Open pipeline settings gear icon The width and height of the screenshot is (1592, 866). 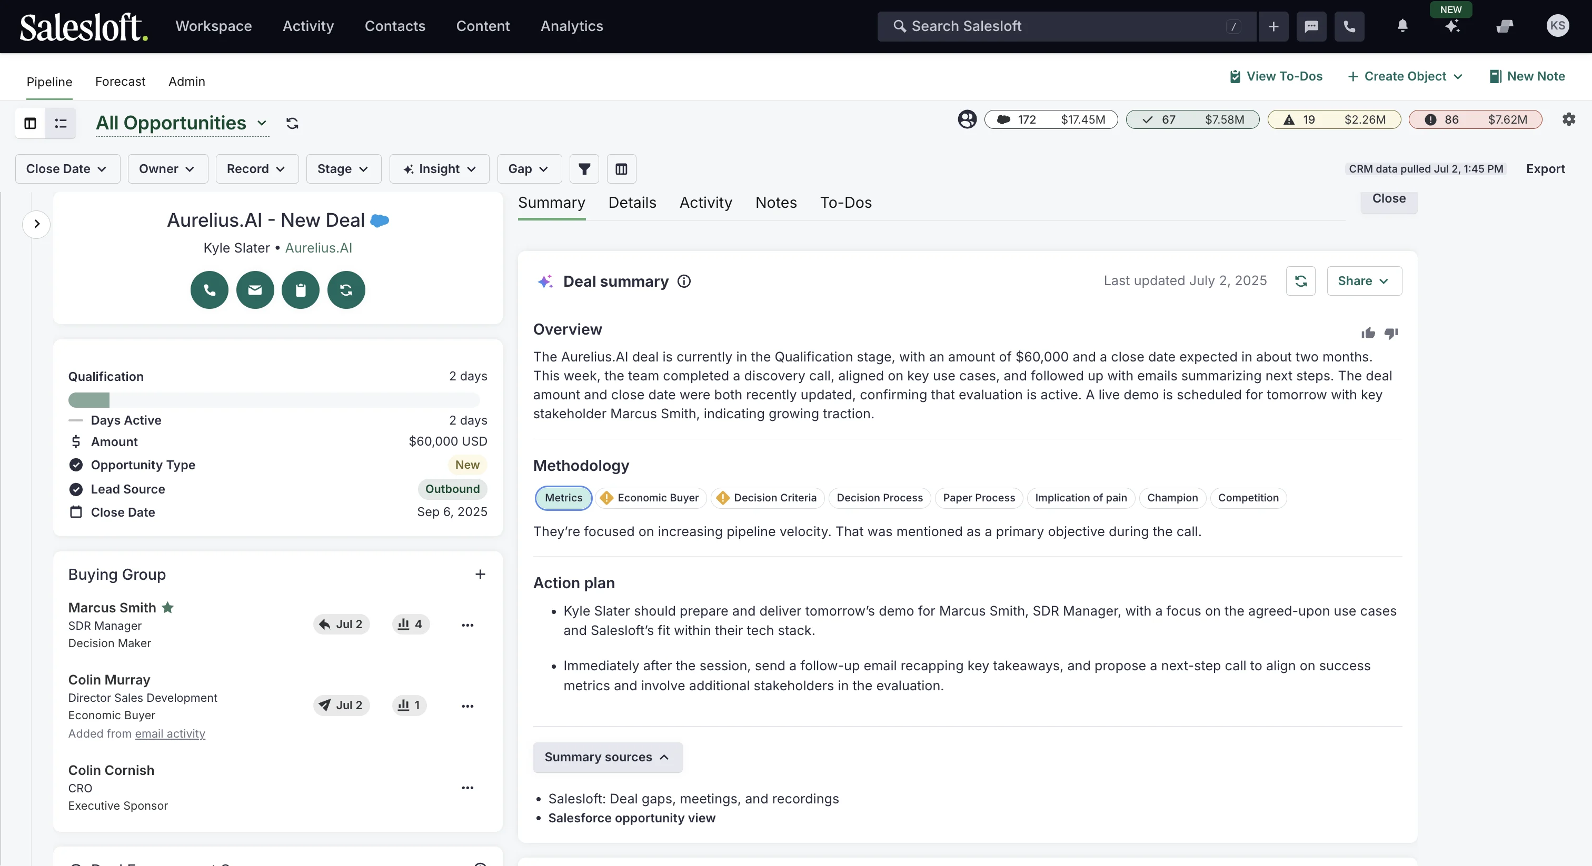(x=1568, y=119)
